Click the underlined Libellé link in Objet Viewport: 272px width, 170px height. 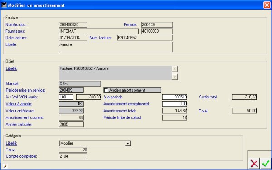11,68
